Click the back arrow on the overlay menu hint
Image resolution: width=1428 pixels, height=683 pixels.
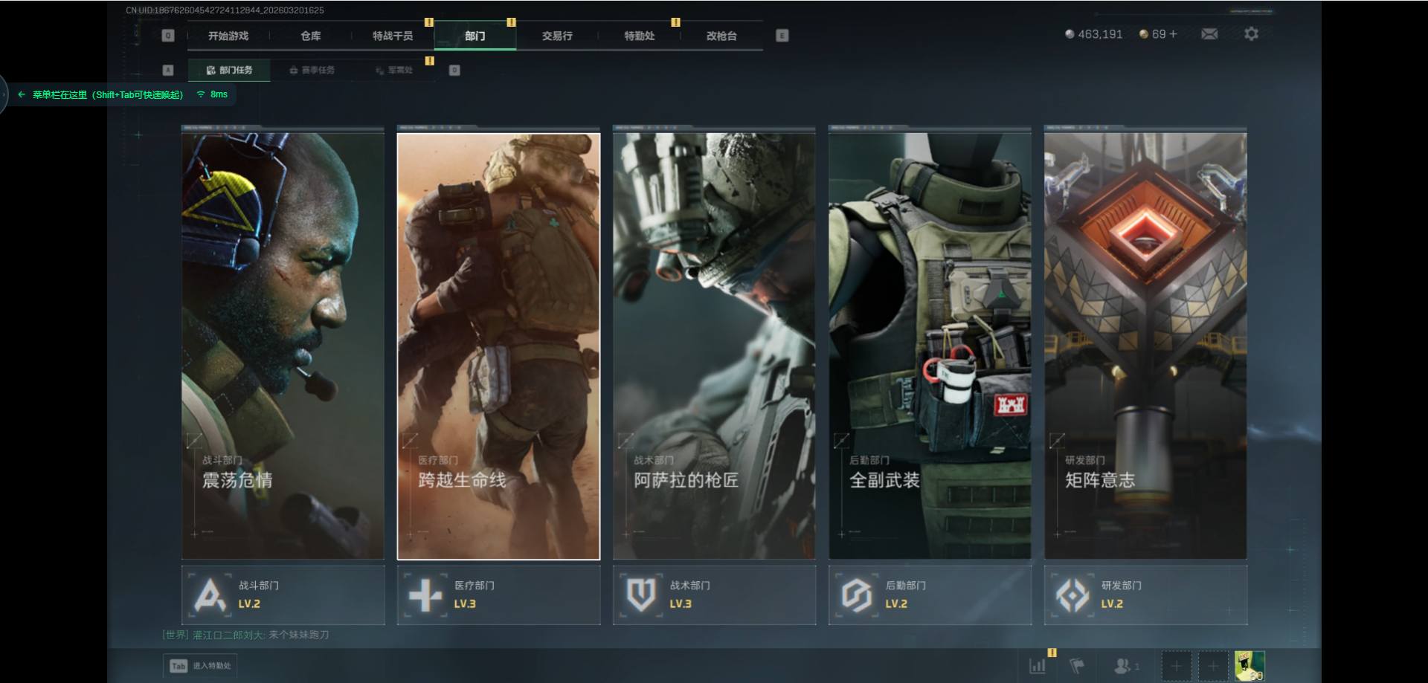tap(22, 94)
